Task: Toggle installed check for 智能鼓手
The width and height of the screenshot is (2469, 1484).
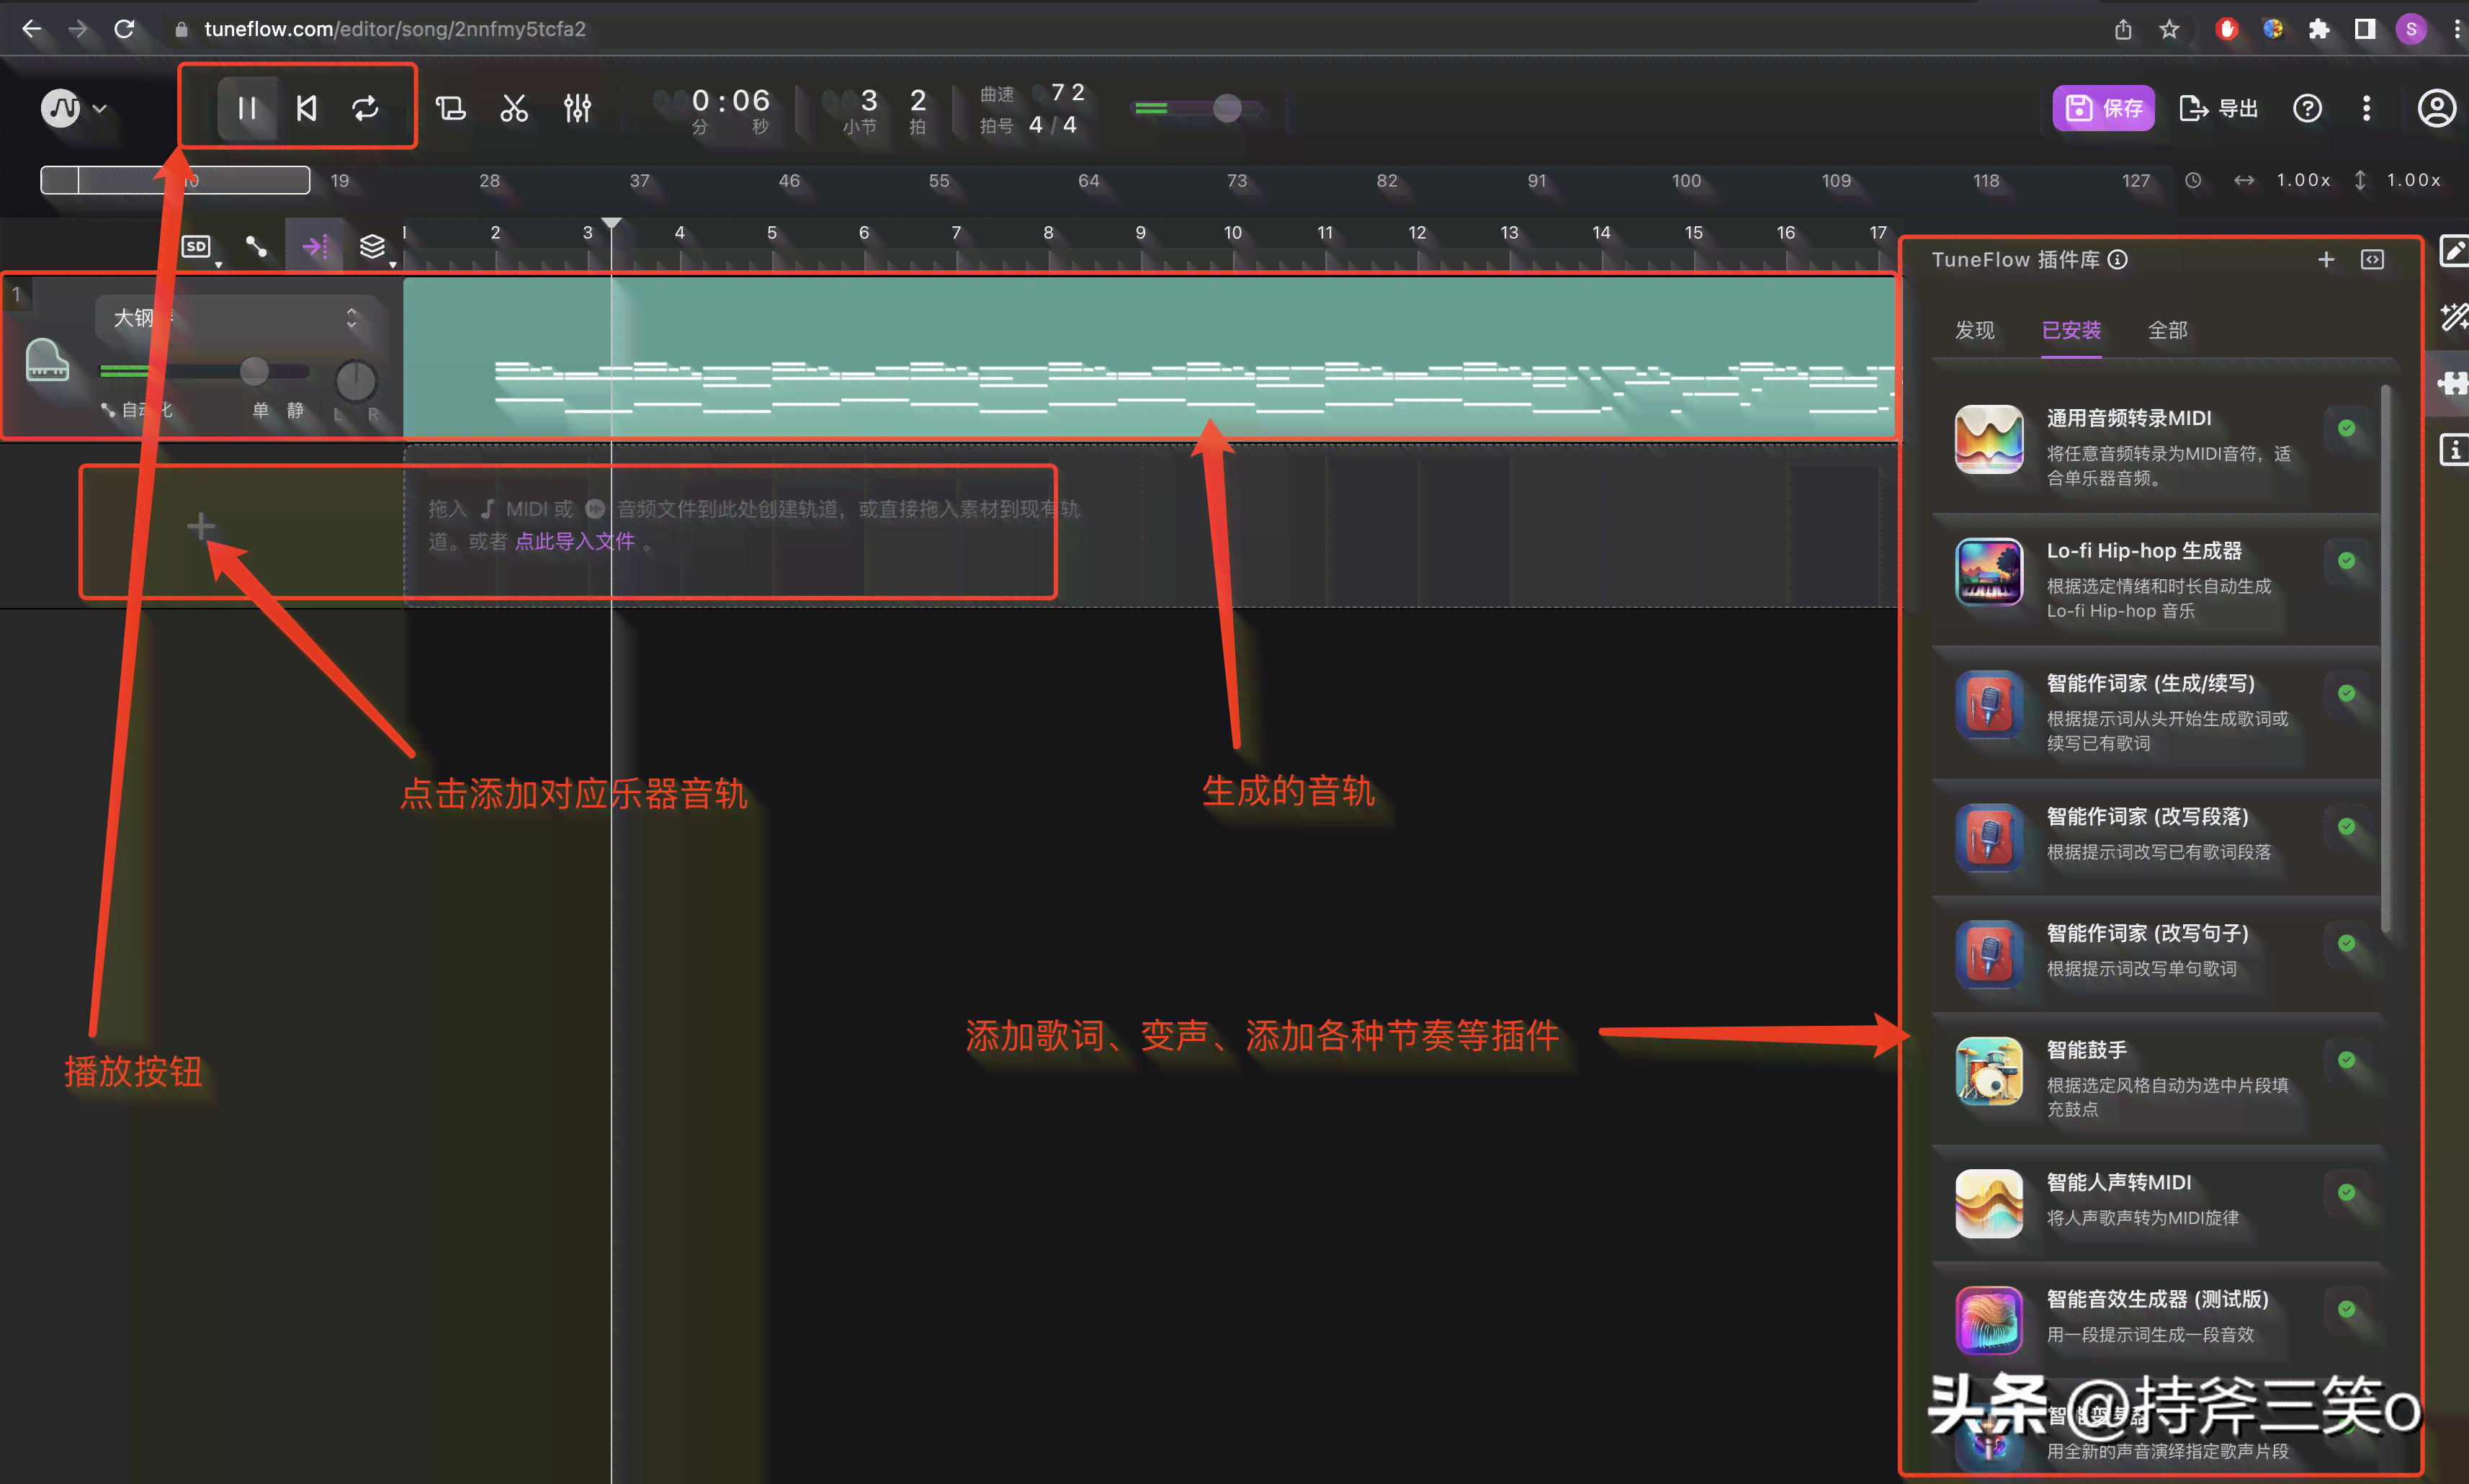Action: [2346, 1059]
